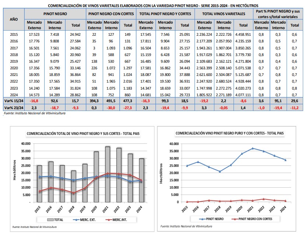This screenshot has height=240, width=305.
Task: Select the 2.016 cortes total
Action: (x=127, y=81)
